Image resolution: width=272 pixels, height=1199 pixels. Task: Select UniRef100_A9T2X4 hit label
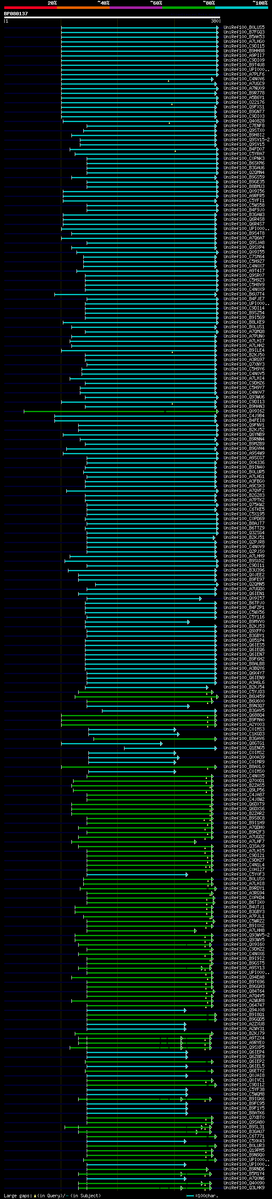244,1038
